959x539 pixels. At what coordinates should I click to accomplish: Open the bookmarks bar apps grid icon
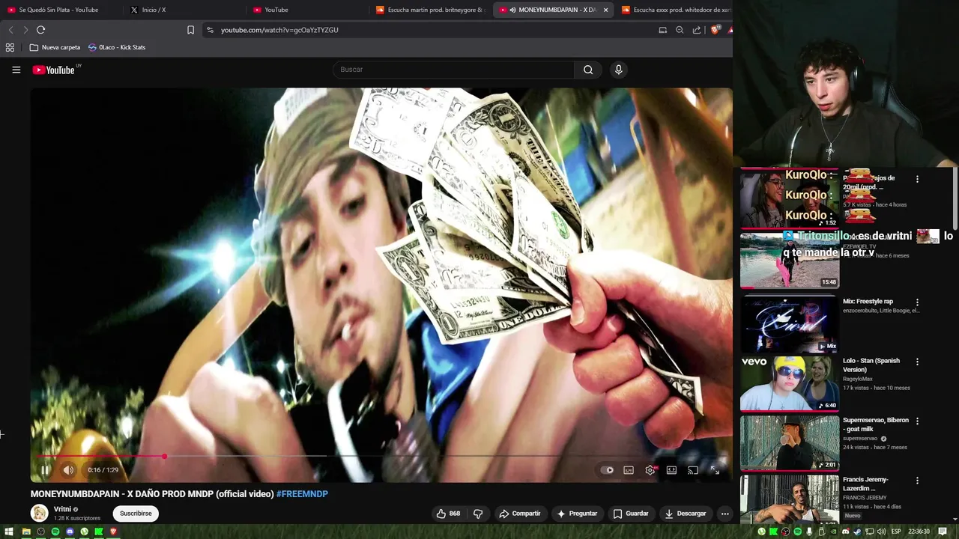pos(10,47)
